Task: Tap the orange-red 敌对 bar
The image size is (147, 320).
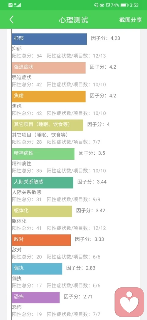Action: pyautogui.click(x=41, y=240)
